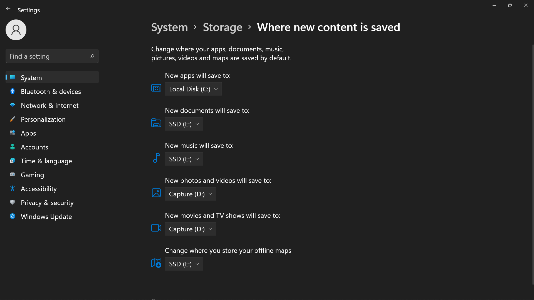Go back to System via breadcrumb
534x300 pixels.
pos(169,27)
